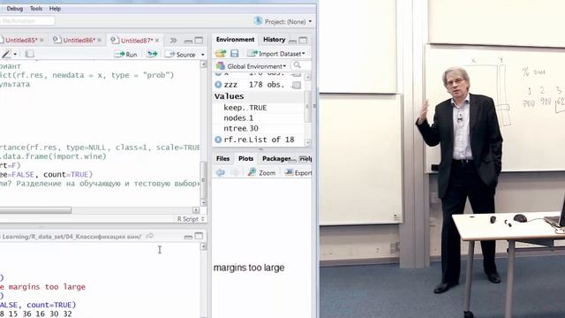The width and height of the screenshot is (565, 318).
Task: Expand the rf.res list object arrow
Action: click(218, 140)
